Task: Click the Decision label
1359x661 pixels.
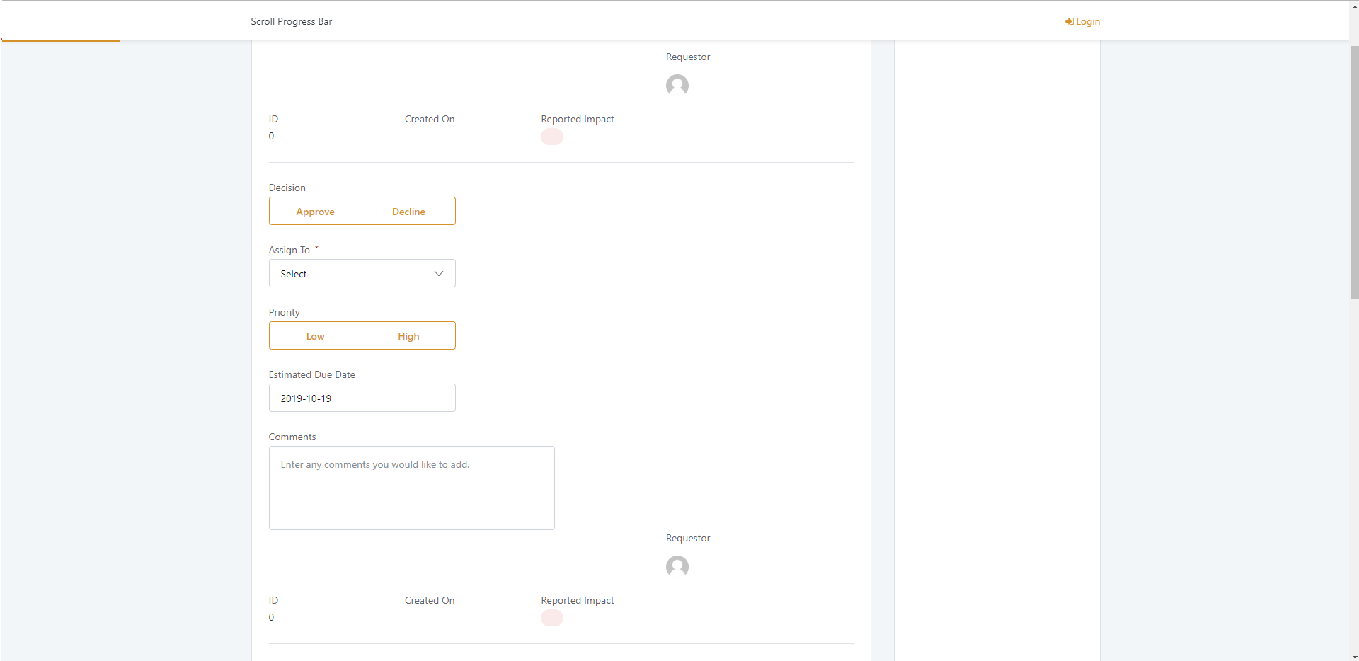Action: (x=287, y=188)
